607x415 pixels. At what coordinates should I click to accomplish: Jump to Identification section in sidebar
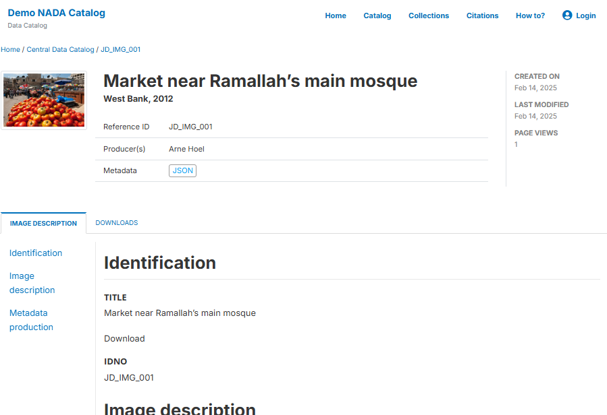point(36,253)
